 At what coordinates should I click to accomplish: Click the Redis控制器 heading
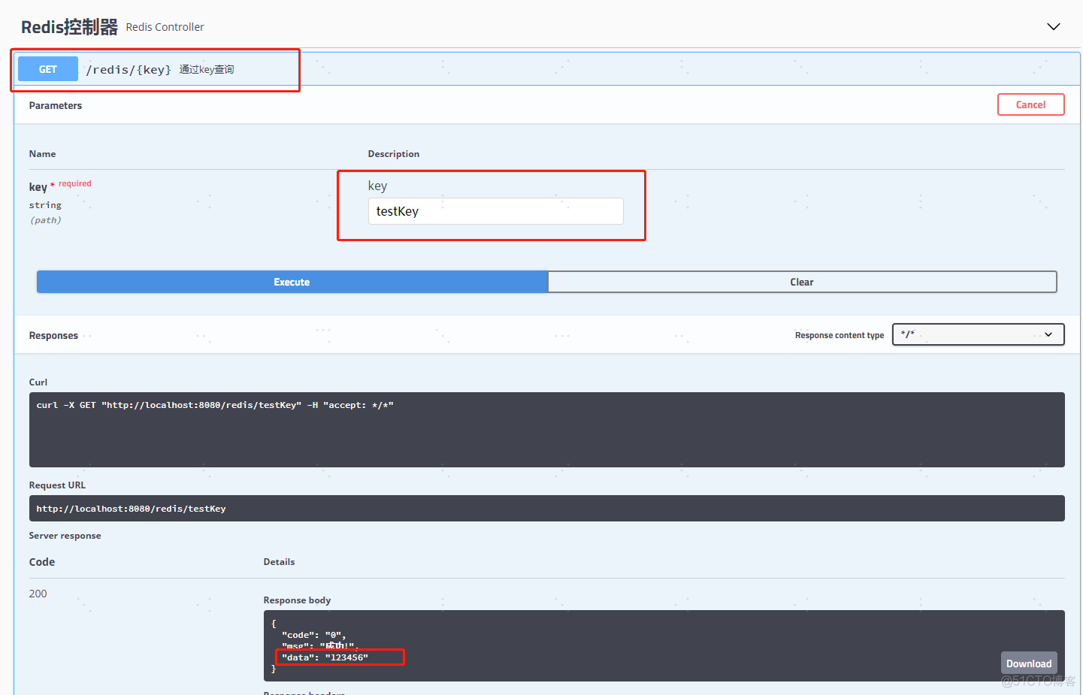[x=69, y=27]
